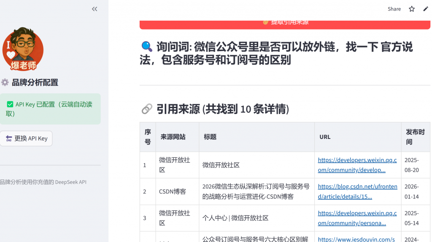The image size is (432, 242).
Task: Click the red 提取引用来源 button
Action: 285,24
